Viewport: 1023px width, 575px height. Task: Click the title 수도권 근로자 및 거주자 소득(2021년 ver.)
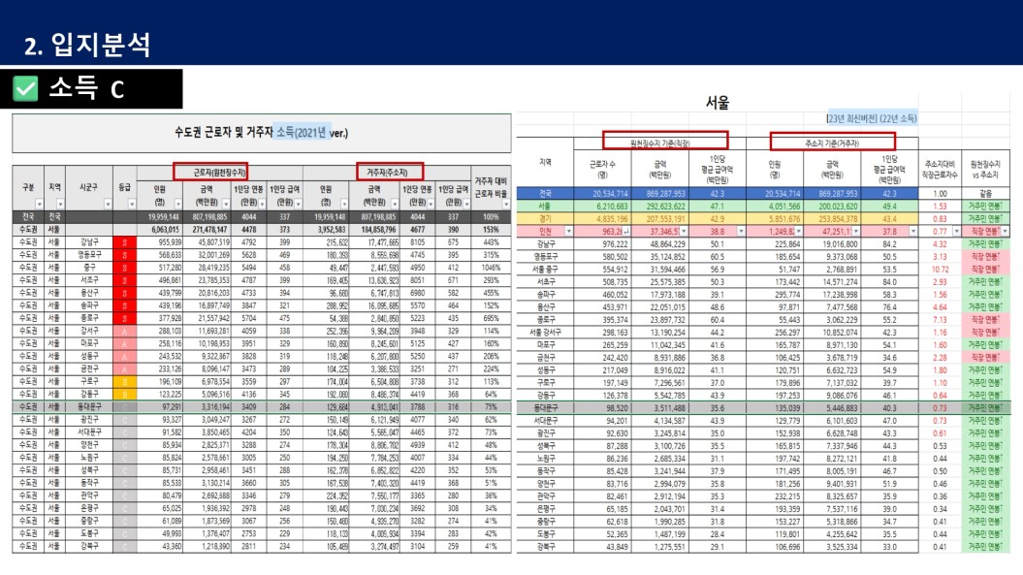click(x=261, y=133)
